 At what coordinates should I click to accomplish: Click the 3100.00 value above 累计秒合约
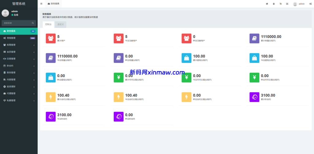click(268, 95)
